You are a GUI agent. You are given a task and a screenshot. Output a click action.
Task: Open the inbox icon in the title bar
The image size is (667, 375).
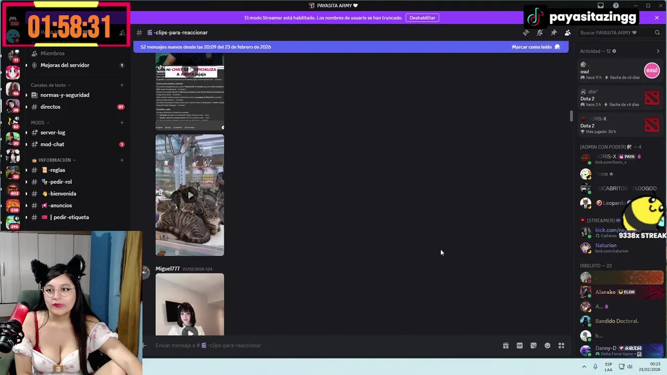(600, 6)
